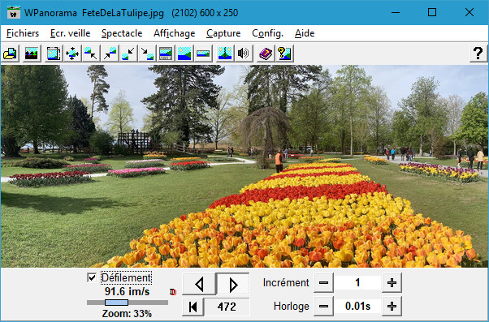Click the large question mark help button
The height and width of the screenshot is (322, 489).
point(478,54)
